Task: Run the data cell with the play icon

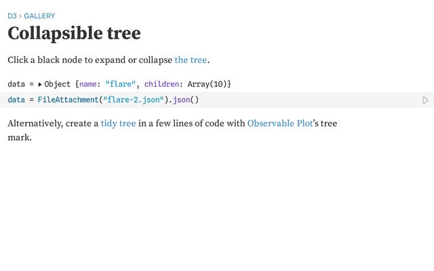Action: 425,100
